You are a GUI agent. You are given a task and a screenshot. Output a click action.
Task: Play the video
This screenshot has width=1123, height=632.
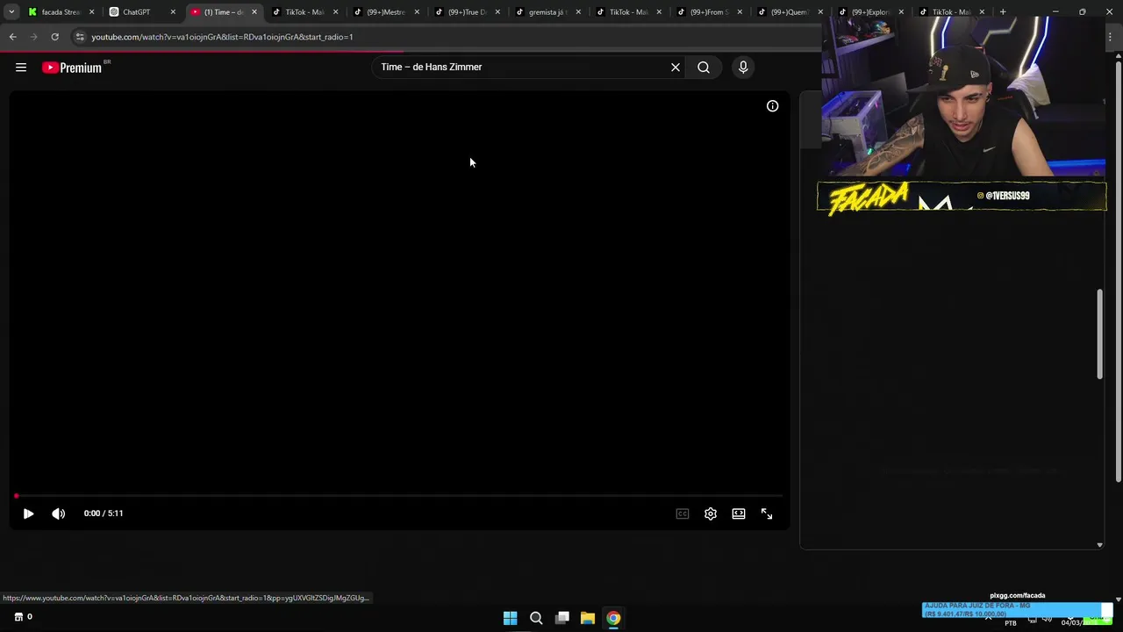[28, 513]
